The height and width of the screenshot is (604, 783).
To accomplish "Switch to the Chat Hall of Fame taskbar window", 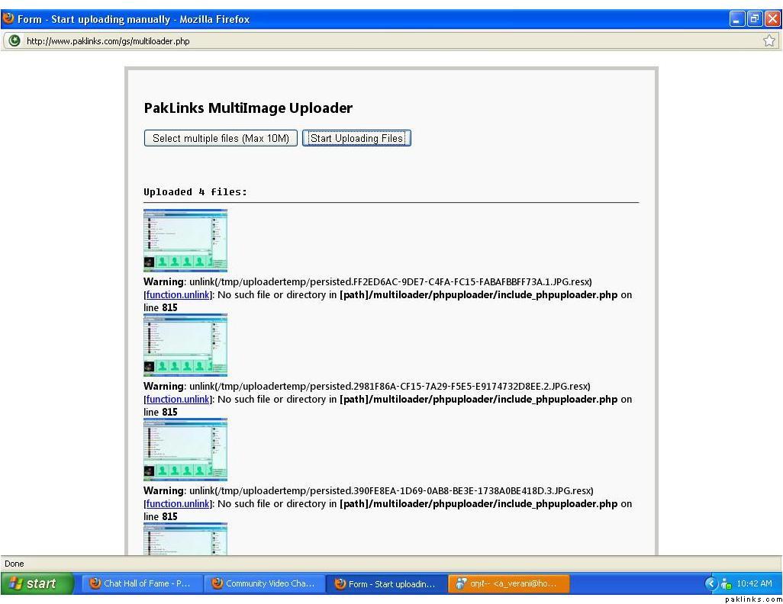I will (x=140, y=583).
